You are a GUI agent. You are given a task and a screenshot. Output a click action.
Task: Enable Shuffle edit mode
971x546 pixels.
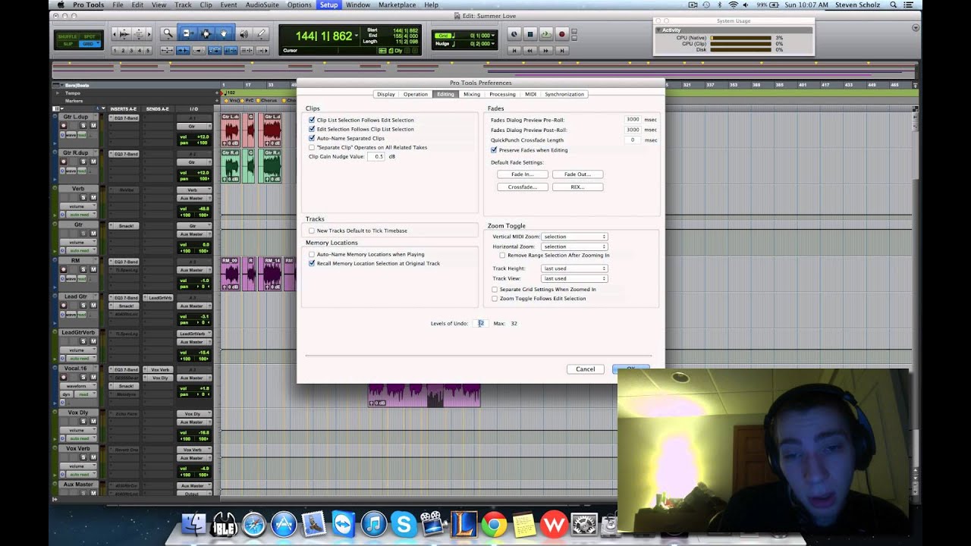click(68, 36)
